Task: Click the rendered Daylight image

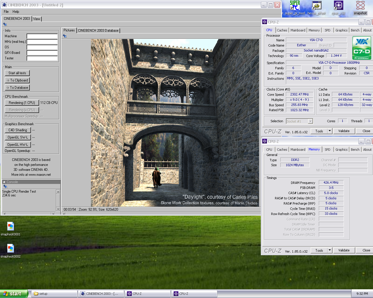Action: click(x=175, y=123)
